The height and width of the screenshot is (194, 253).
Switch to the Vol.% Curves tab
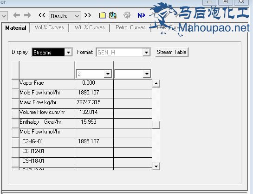coord(49,27)
